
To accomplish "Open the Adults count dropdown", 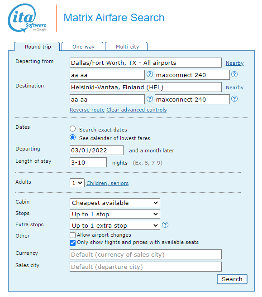I will pyautogui.click(x=77, y=183).
